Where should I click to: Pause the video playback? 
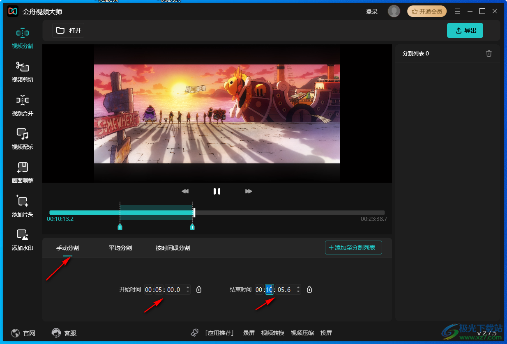217,191
